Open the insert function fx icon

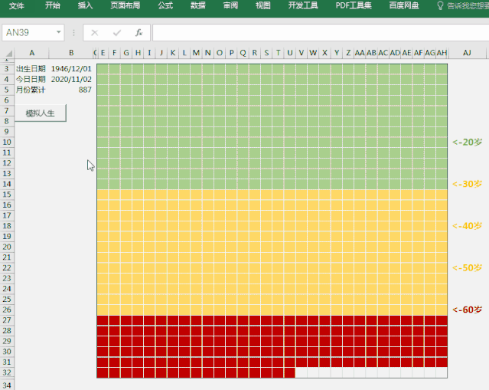(x=139, y=33)
